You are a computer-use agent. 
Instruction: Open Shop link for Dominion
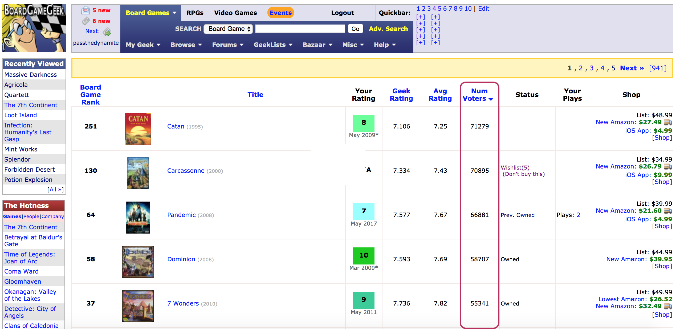(662, 266)
